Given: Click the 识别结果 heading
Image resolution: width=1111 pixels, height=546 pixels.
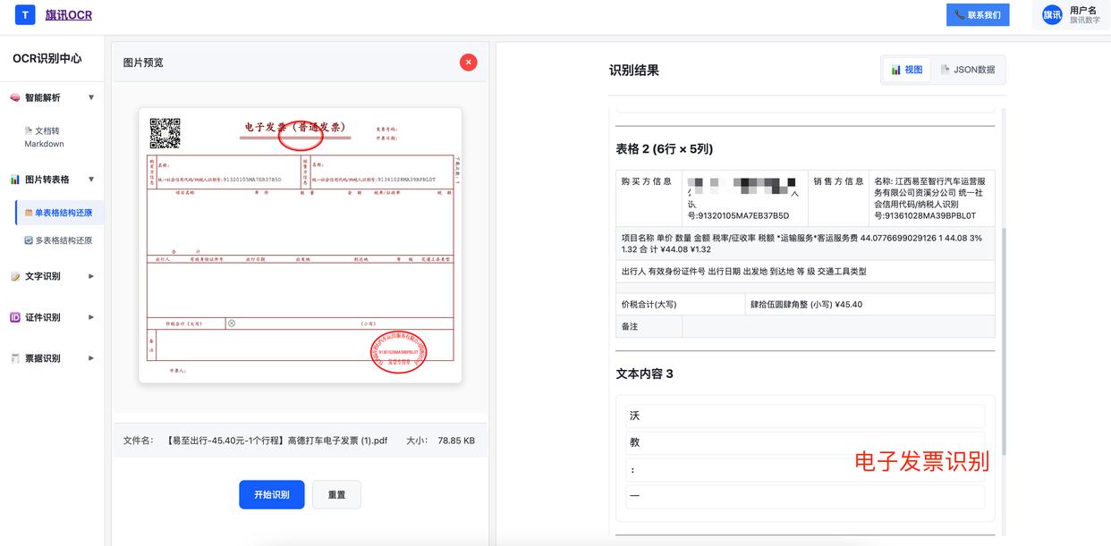Looking at the screenshot, I should click(634, 70).
